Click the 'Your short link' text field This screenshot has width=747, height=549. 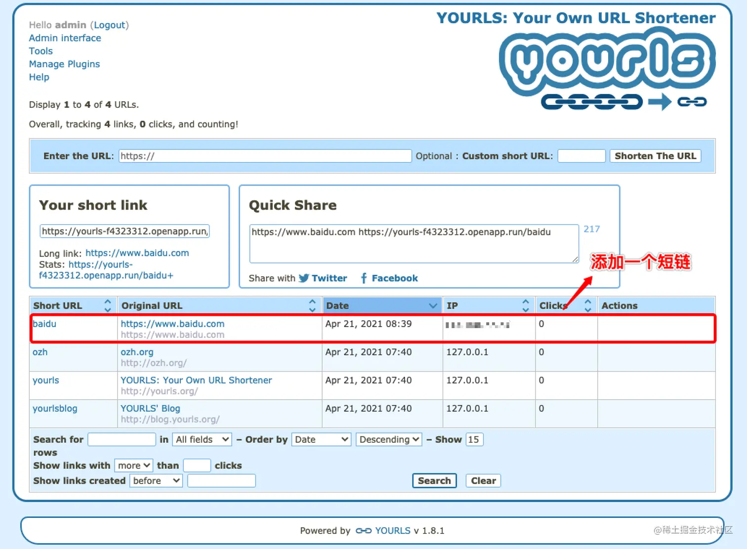coord(124,231)
